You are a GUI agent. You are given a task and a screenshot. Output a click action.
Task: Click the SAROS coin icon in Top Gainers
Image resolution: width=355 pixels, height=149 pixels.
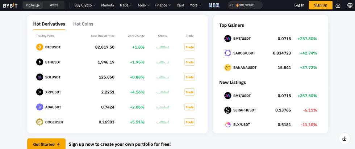(x=227, y=53)
